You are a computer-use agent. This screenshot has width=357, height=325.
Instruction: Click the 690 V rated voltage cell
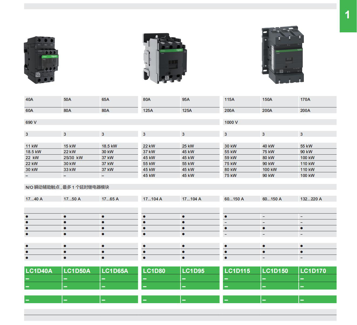click(31, 122)
